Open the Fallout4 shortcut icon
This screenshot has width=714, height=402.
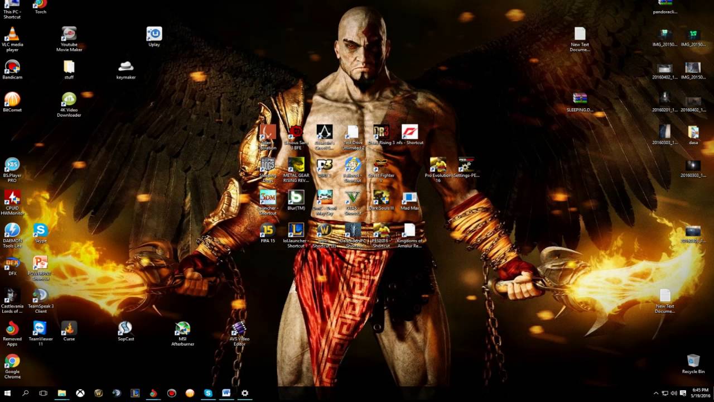point(353,171)
